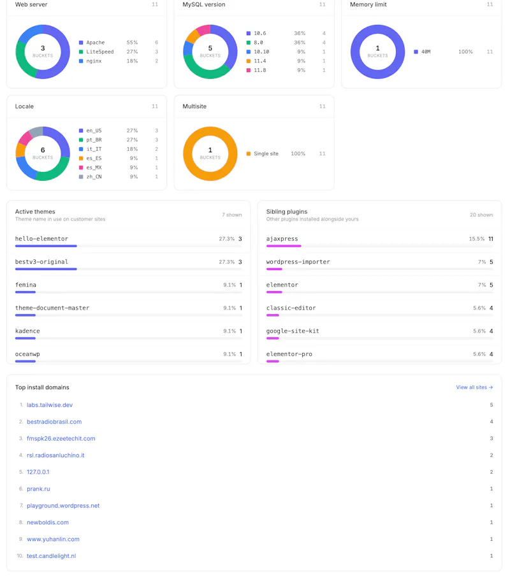Click the LiteSpeed legend color swatch
This screenshot has height=579, width=510.
[x=81, y=52]
